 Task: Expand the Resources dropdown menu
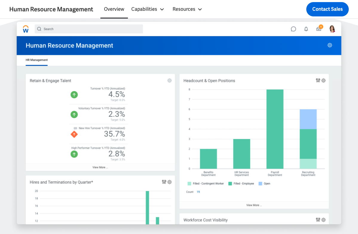click(x=187, y=9)
